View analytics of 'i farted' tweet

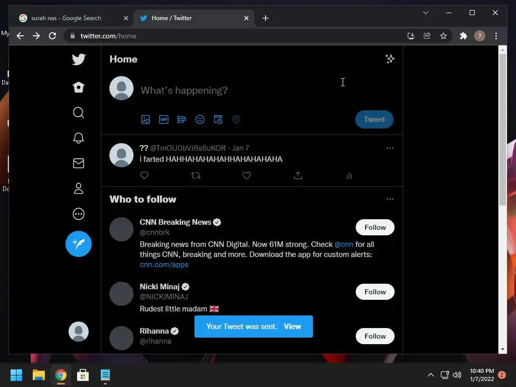[x=349, y=175]
